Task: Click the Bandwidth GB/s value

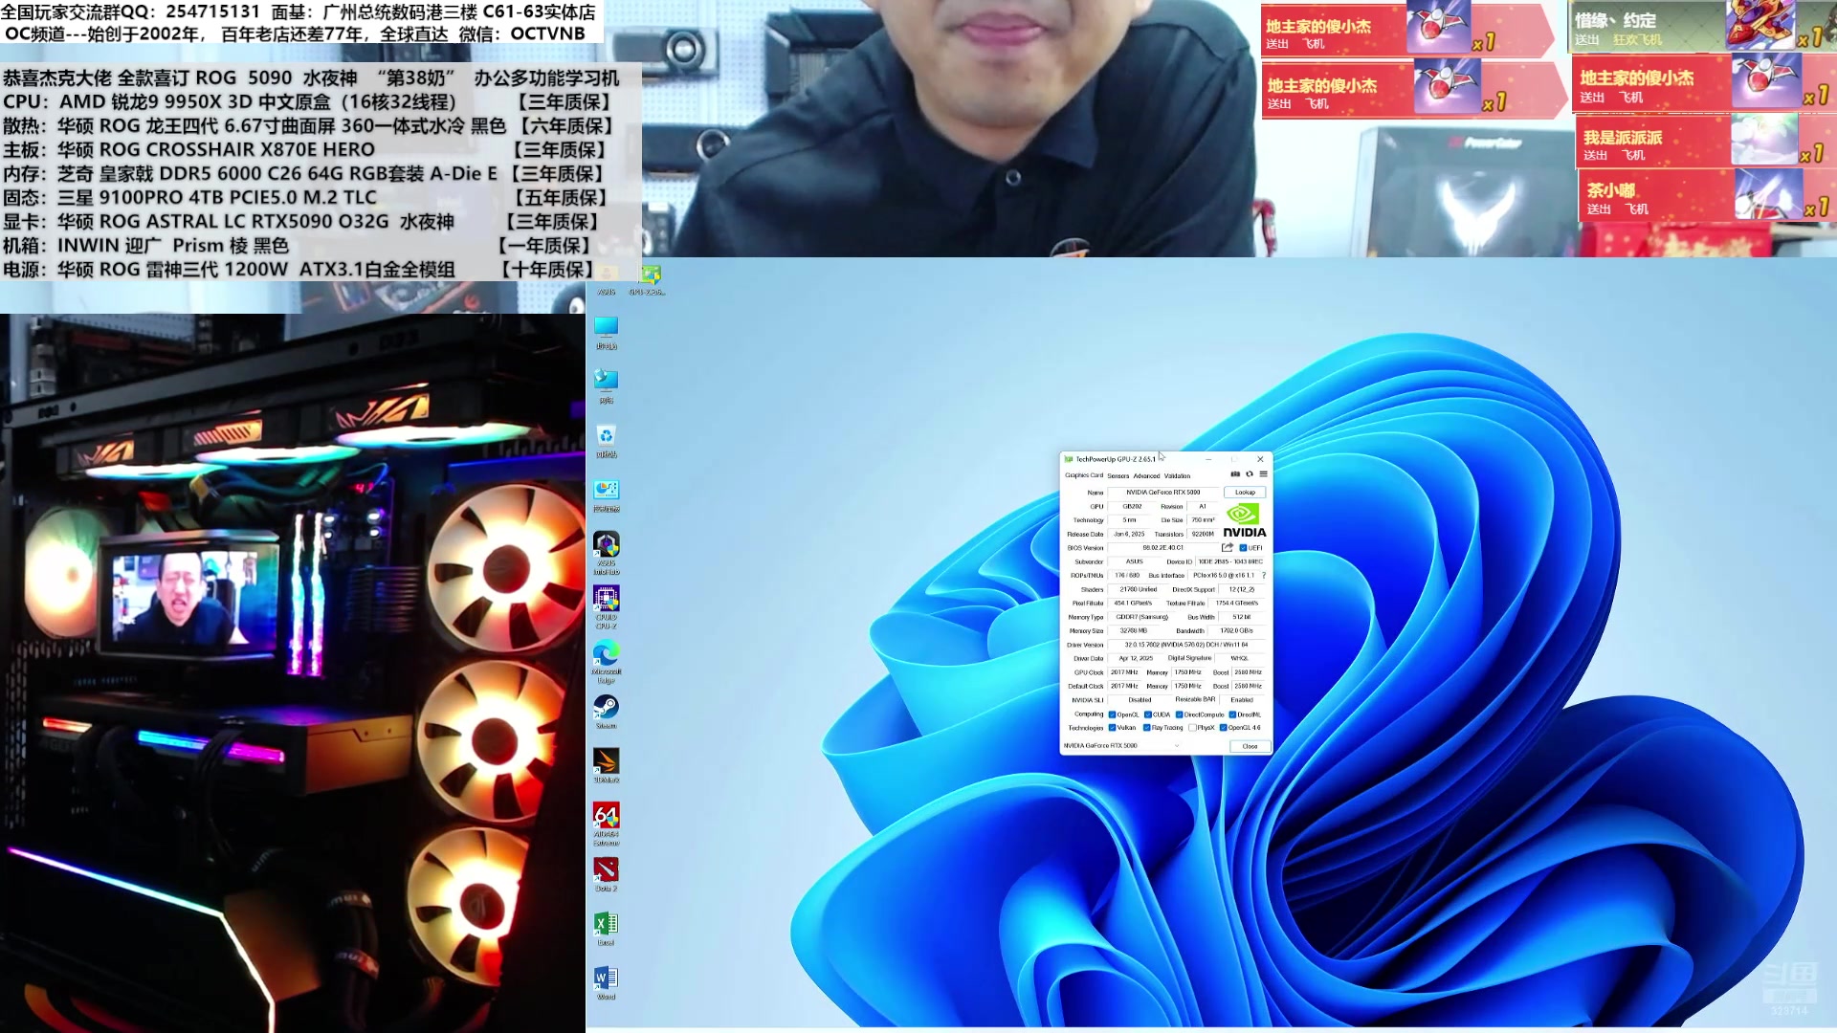Action: pos(1236,630)
